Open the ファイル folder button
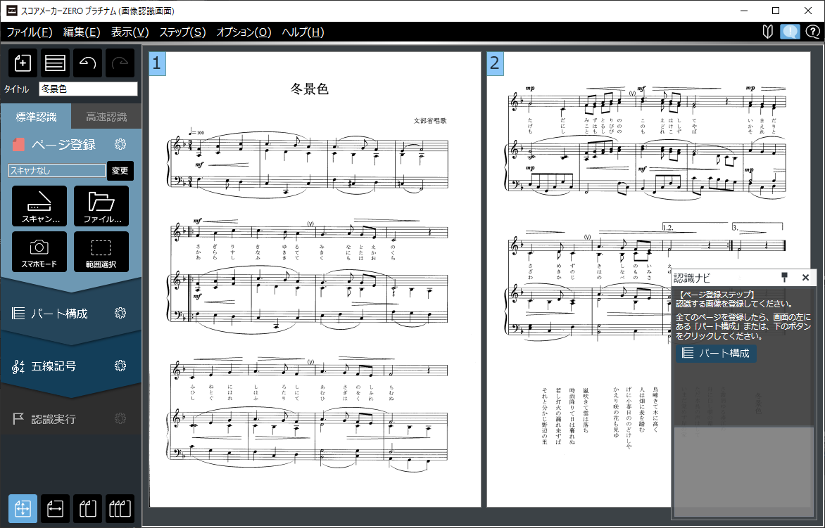Image resolution: width=825 pixels, height=528 pixels. click(101, 206)
